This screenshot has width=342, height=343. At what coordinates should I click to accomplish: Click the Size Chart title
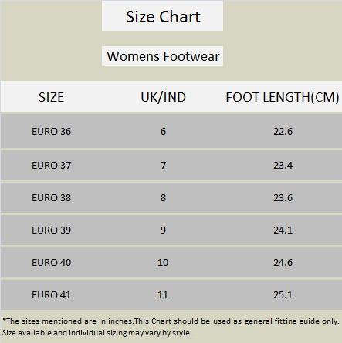point(163,17)
